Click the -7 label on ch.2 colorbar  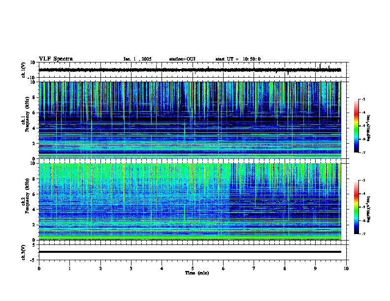coord(363,234)
